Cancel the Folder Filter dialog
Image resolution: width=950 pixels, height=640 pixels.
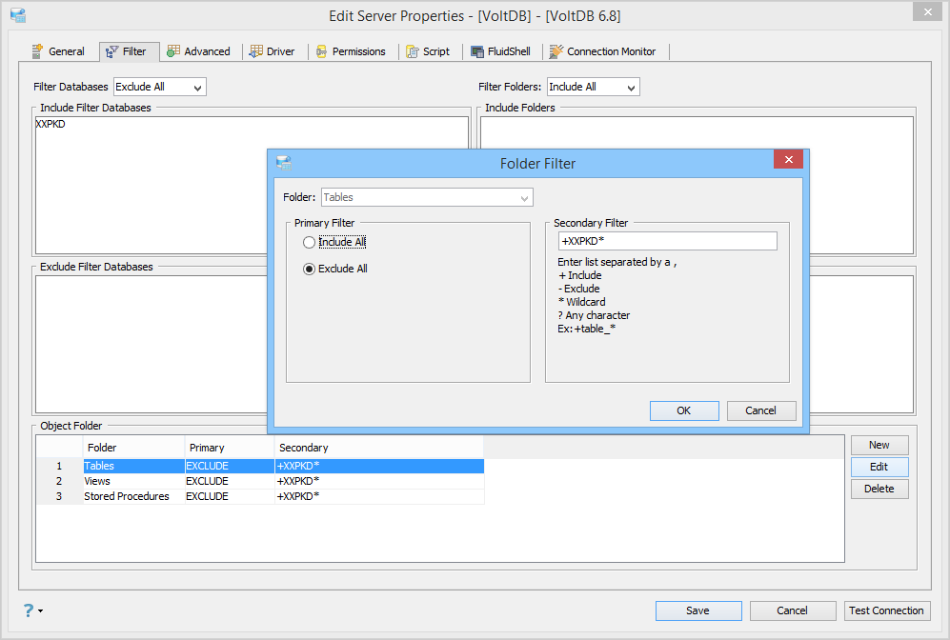761,410
